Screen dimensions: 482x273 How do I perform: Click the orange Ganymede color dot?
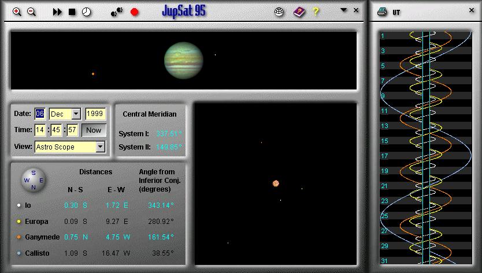click(18, 237)
